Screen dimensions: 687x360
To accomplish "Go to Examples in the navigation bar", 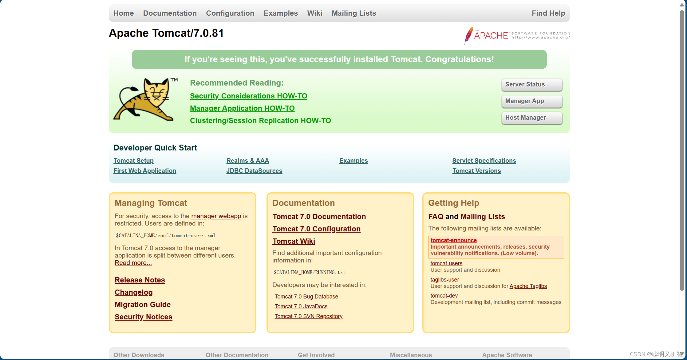I will click(280, 13).
